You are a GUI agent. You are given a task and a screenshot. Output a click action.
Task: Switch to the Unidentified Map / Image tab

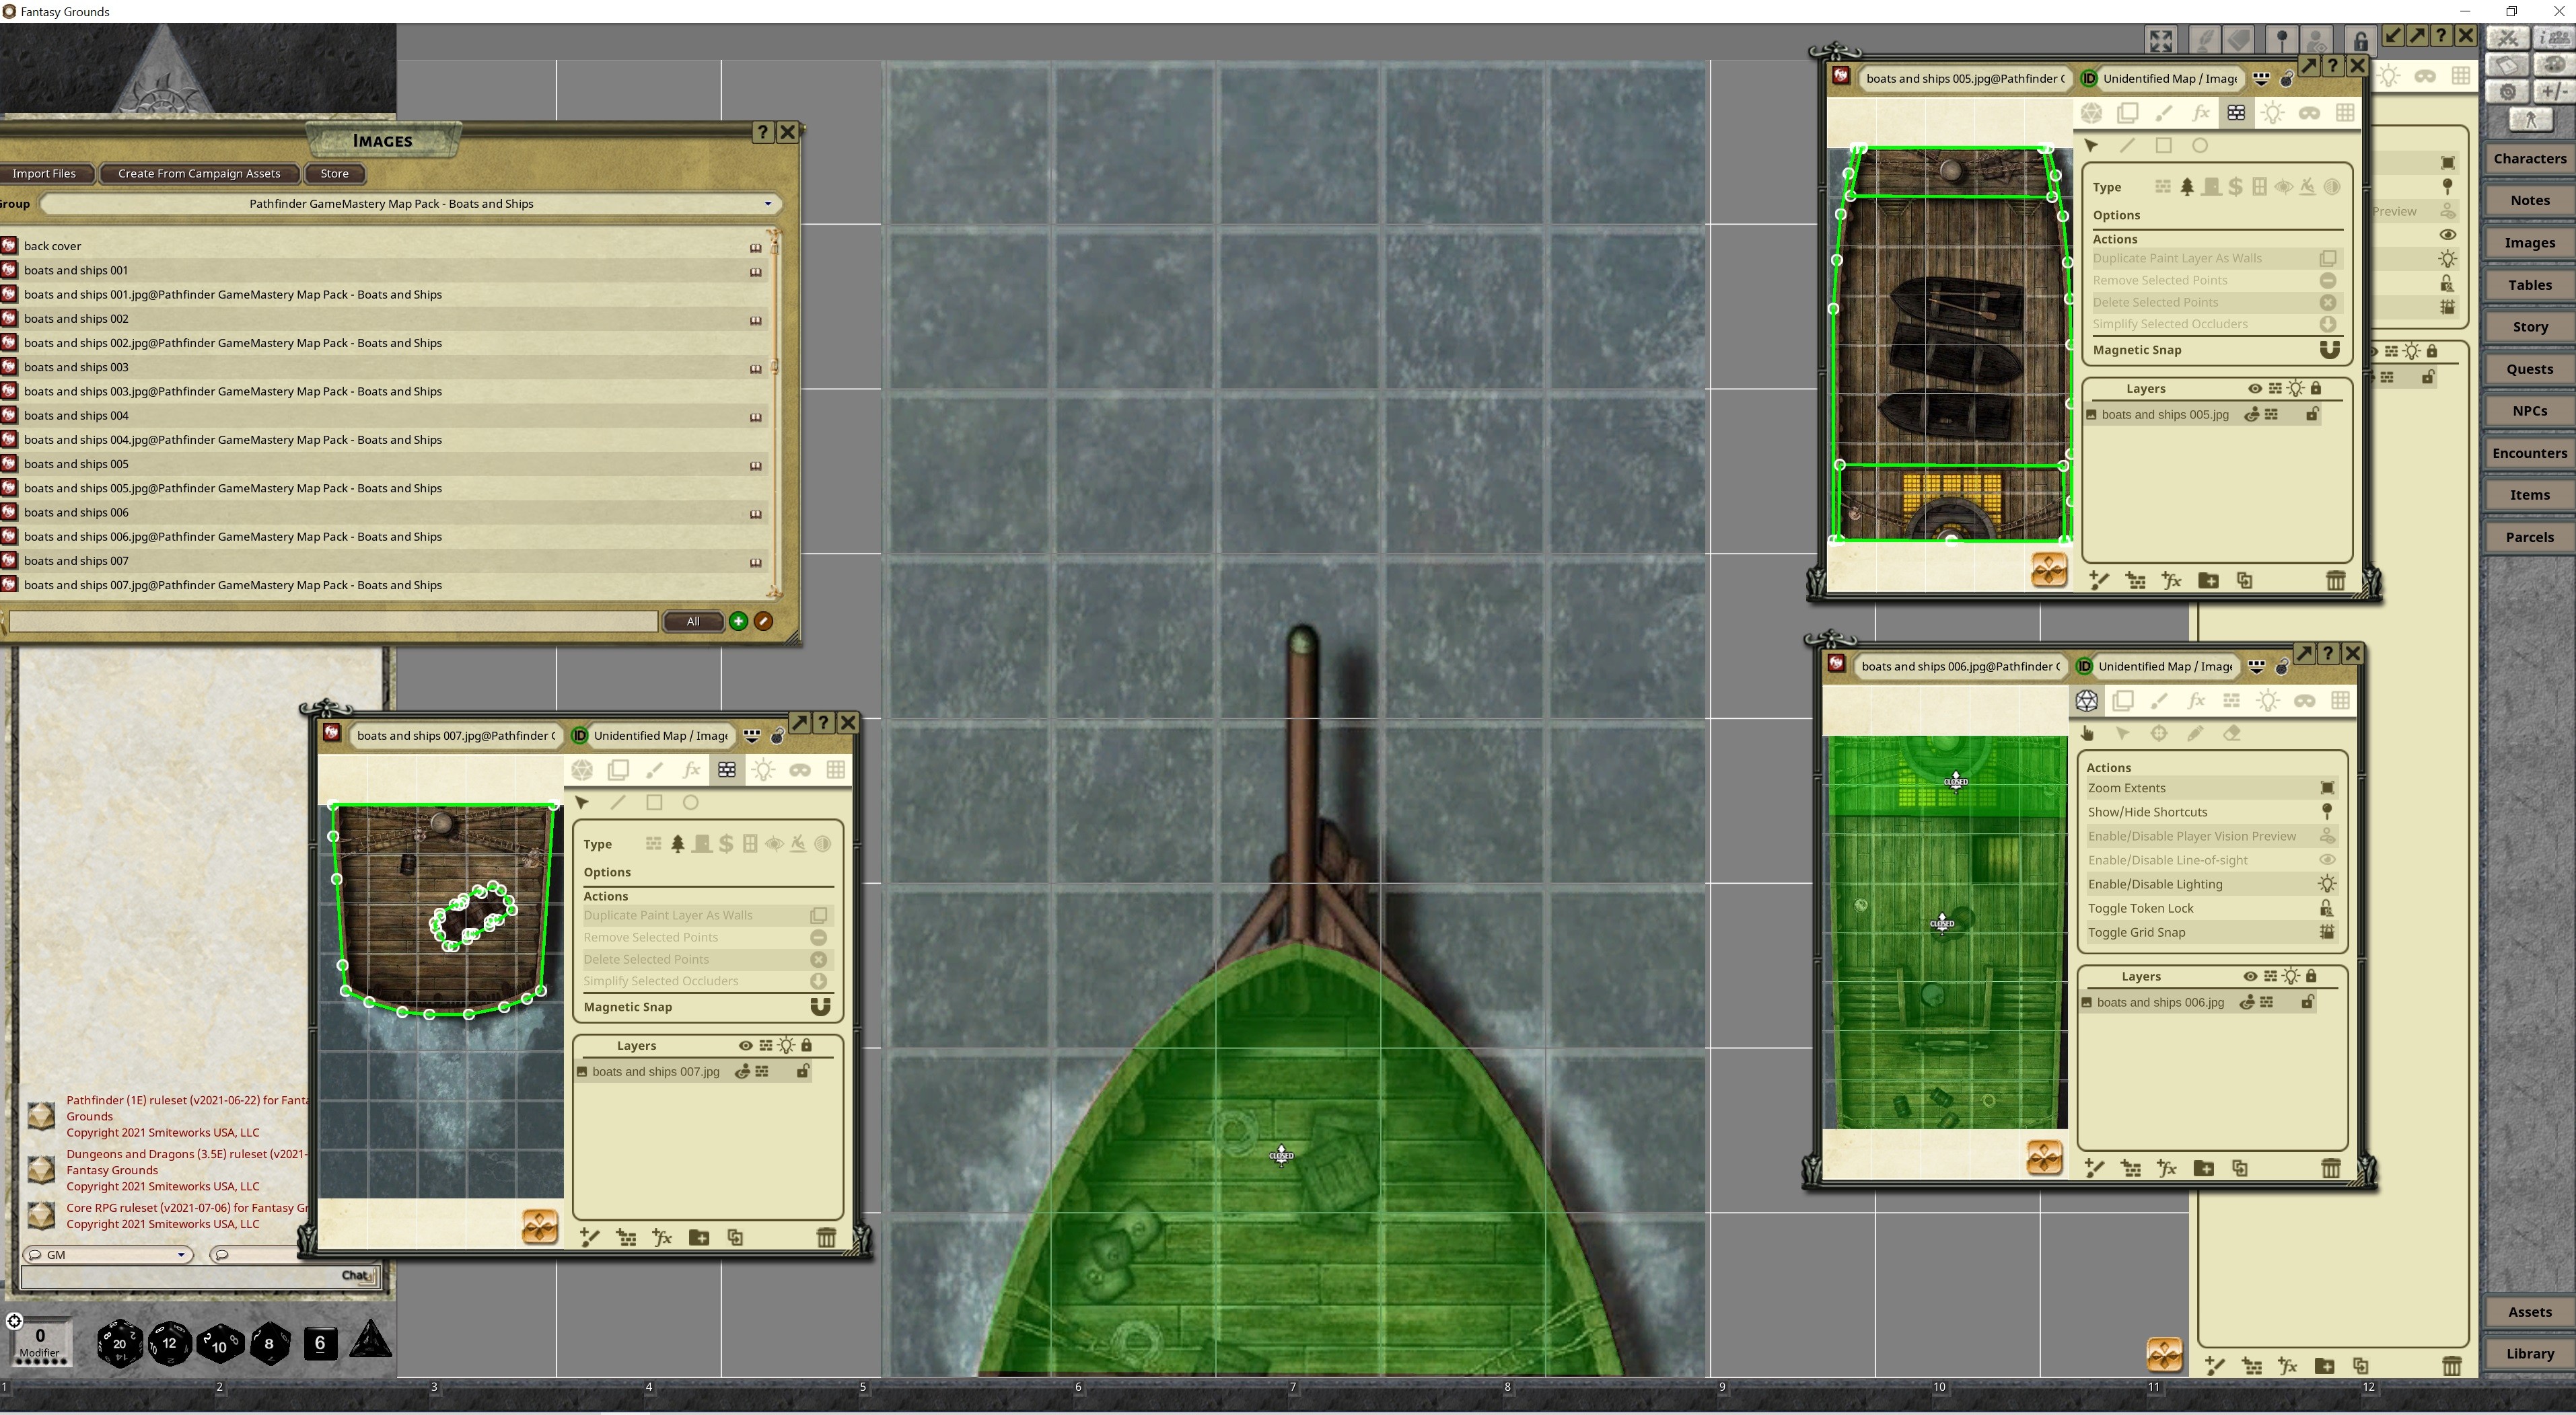click(658, 736)
